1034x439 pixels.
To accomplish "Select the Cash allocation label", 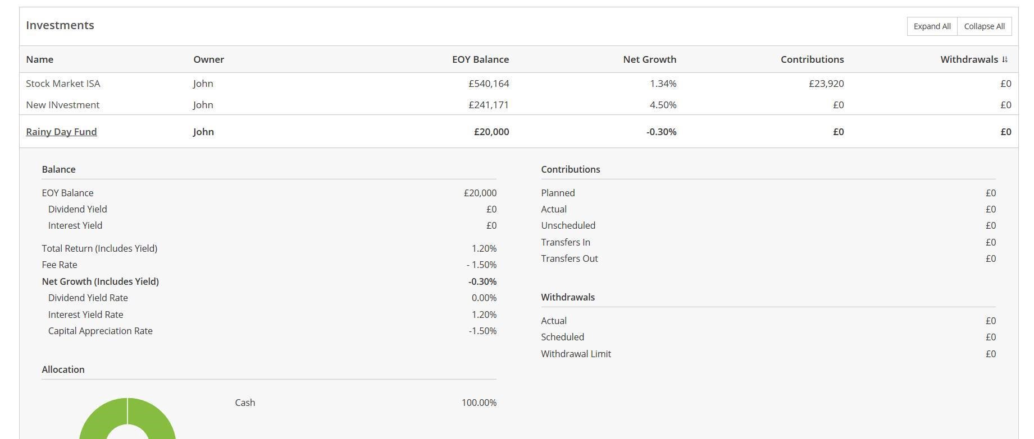I will 245,403.
